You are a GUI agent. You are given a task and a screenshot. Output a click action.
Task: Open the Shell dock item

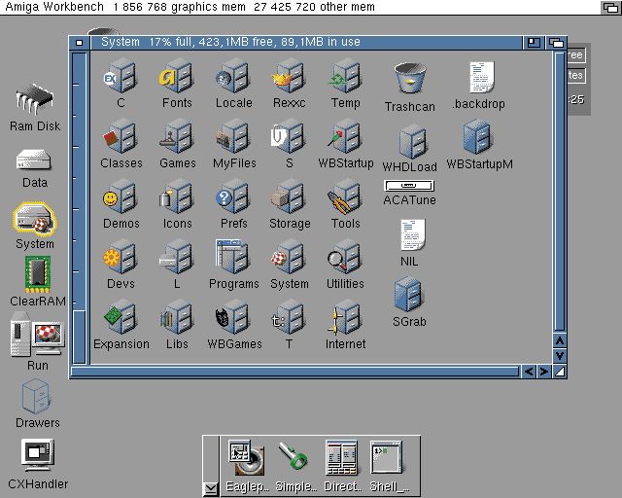click(387, 457)
